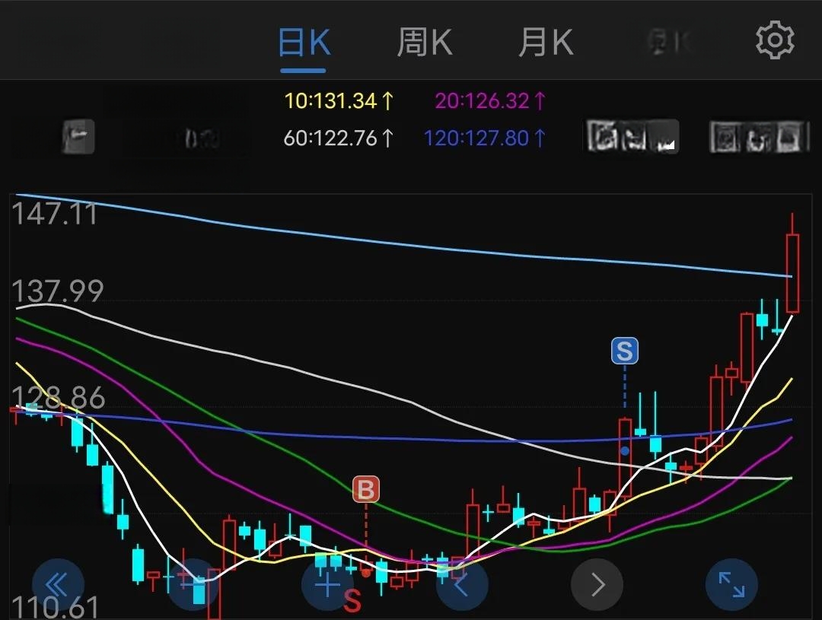This screenshot has height=620, width=822.
Task: Select price axis label 128.86
Action: click(58, 399)
